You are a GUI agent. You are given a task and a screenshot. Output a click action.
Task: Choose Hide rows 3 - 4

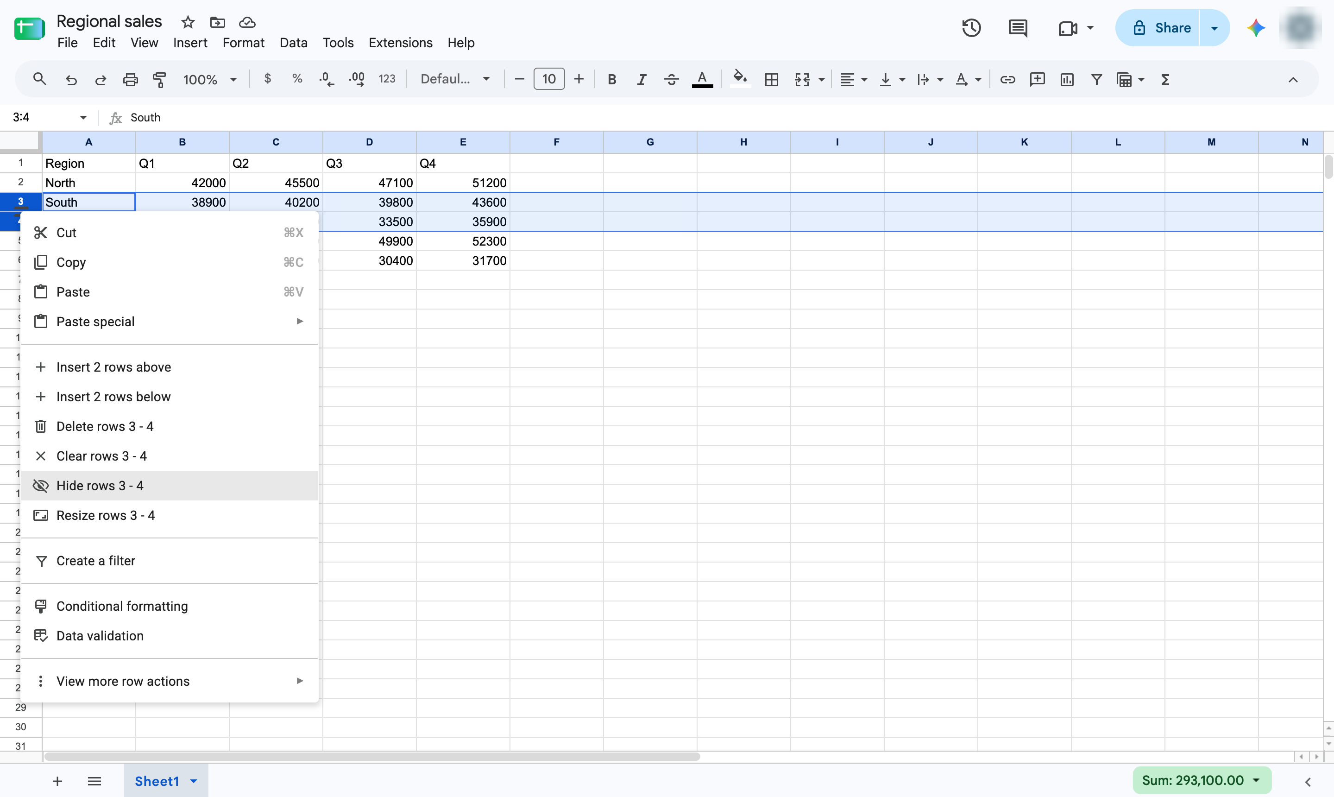pos(169,486)
